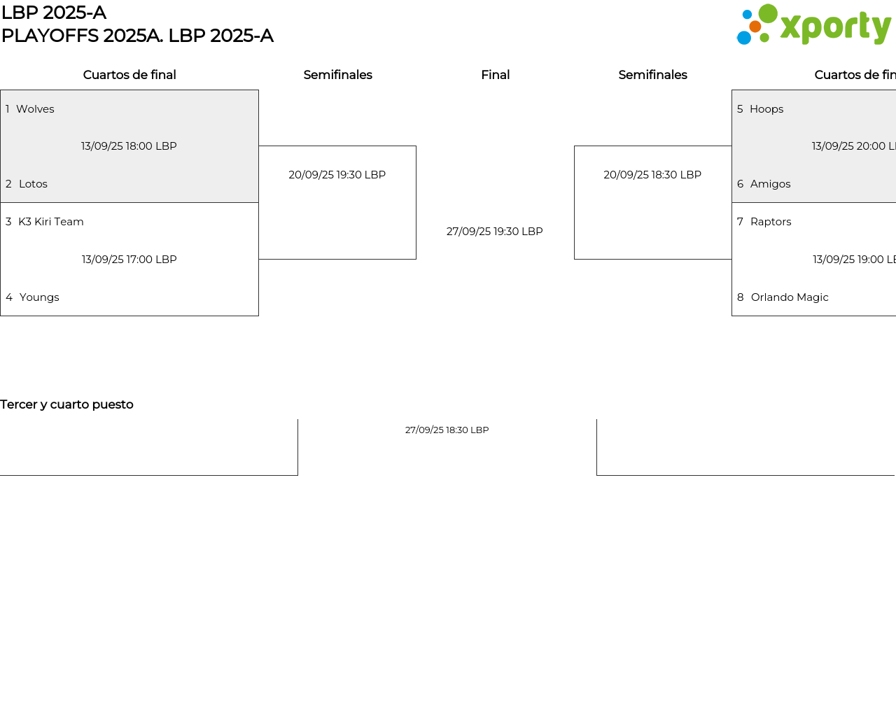Open the 20/09/25 19:30 semifinal match
Viewport: 896px width, 727px height.
coord(337,175)
